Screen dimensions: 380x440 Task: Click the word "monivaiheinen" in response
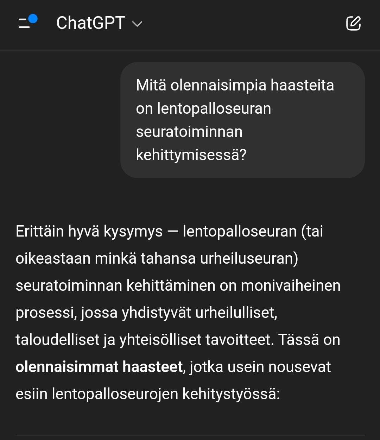click(x=291, y=285)
